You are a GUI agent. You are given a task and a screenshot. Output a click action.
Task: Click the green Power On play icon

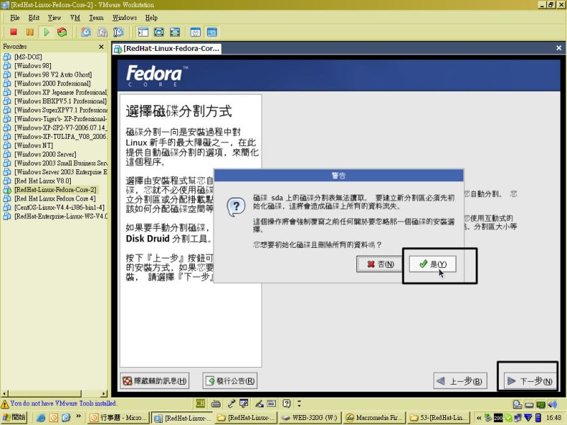(x=46, y=32)
